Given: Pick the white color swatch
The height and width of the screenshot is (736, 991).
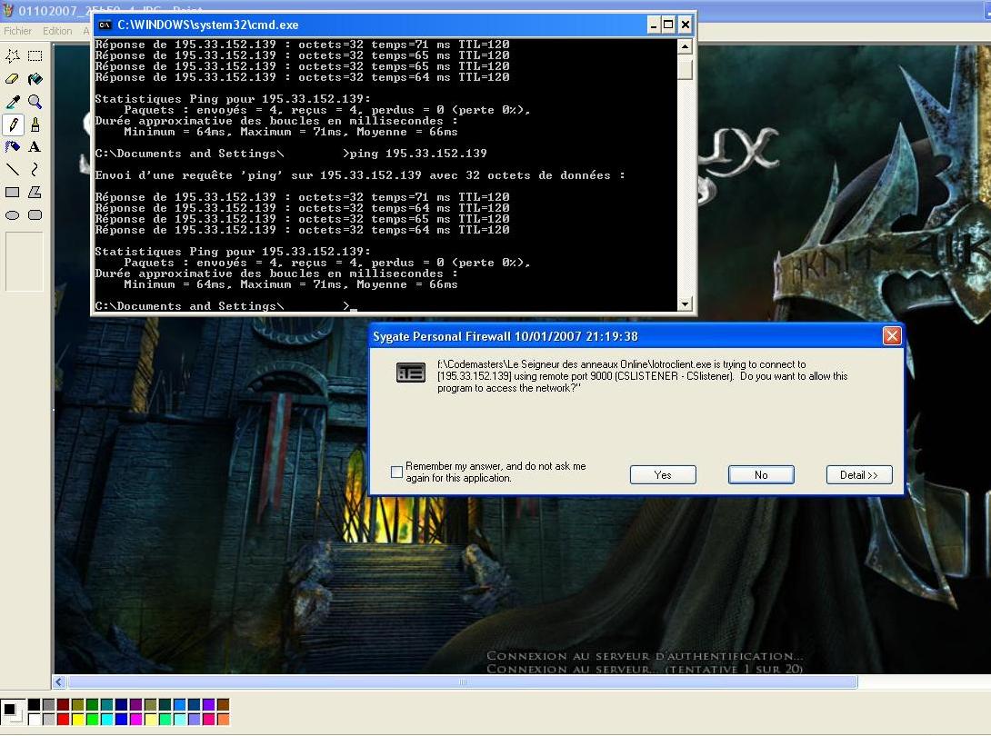Looking at the screenshot, I should click(35, 719).
